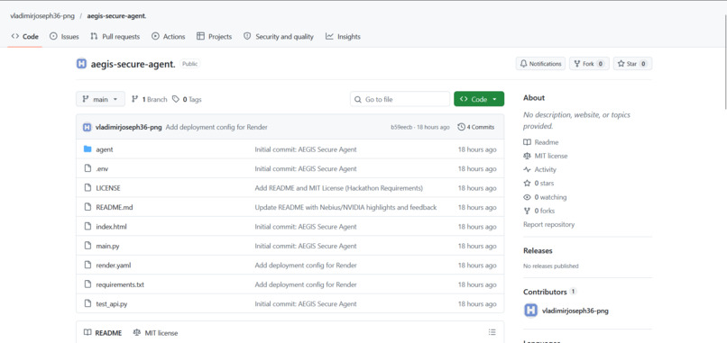Open the Releases heading link
This screenshot has width=727, height=343.
(x=538, y=250)
